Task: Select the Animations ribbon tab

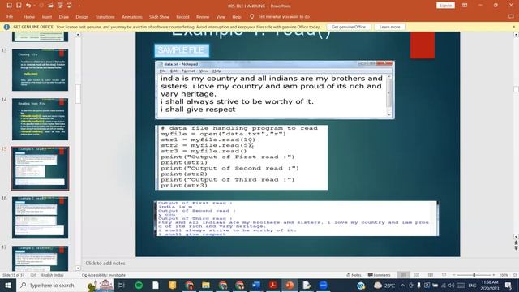Action: [131, 16]
